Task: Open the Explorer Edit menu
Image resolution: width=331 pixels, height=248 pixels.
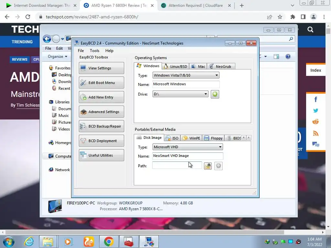Action: [x=59, y=48]
